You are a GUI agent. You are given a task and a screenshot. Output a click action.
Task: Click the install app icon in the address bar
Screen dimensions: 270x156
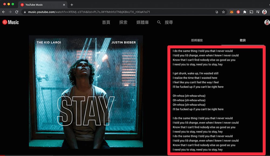(217, 12)
